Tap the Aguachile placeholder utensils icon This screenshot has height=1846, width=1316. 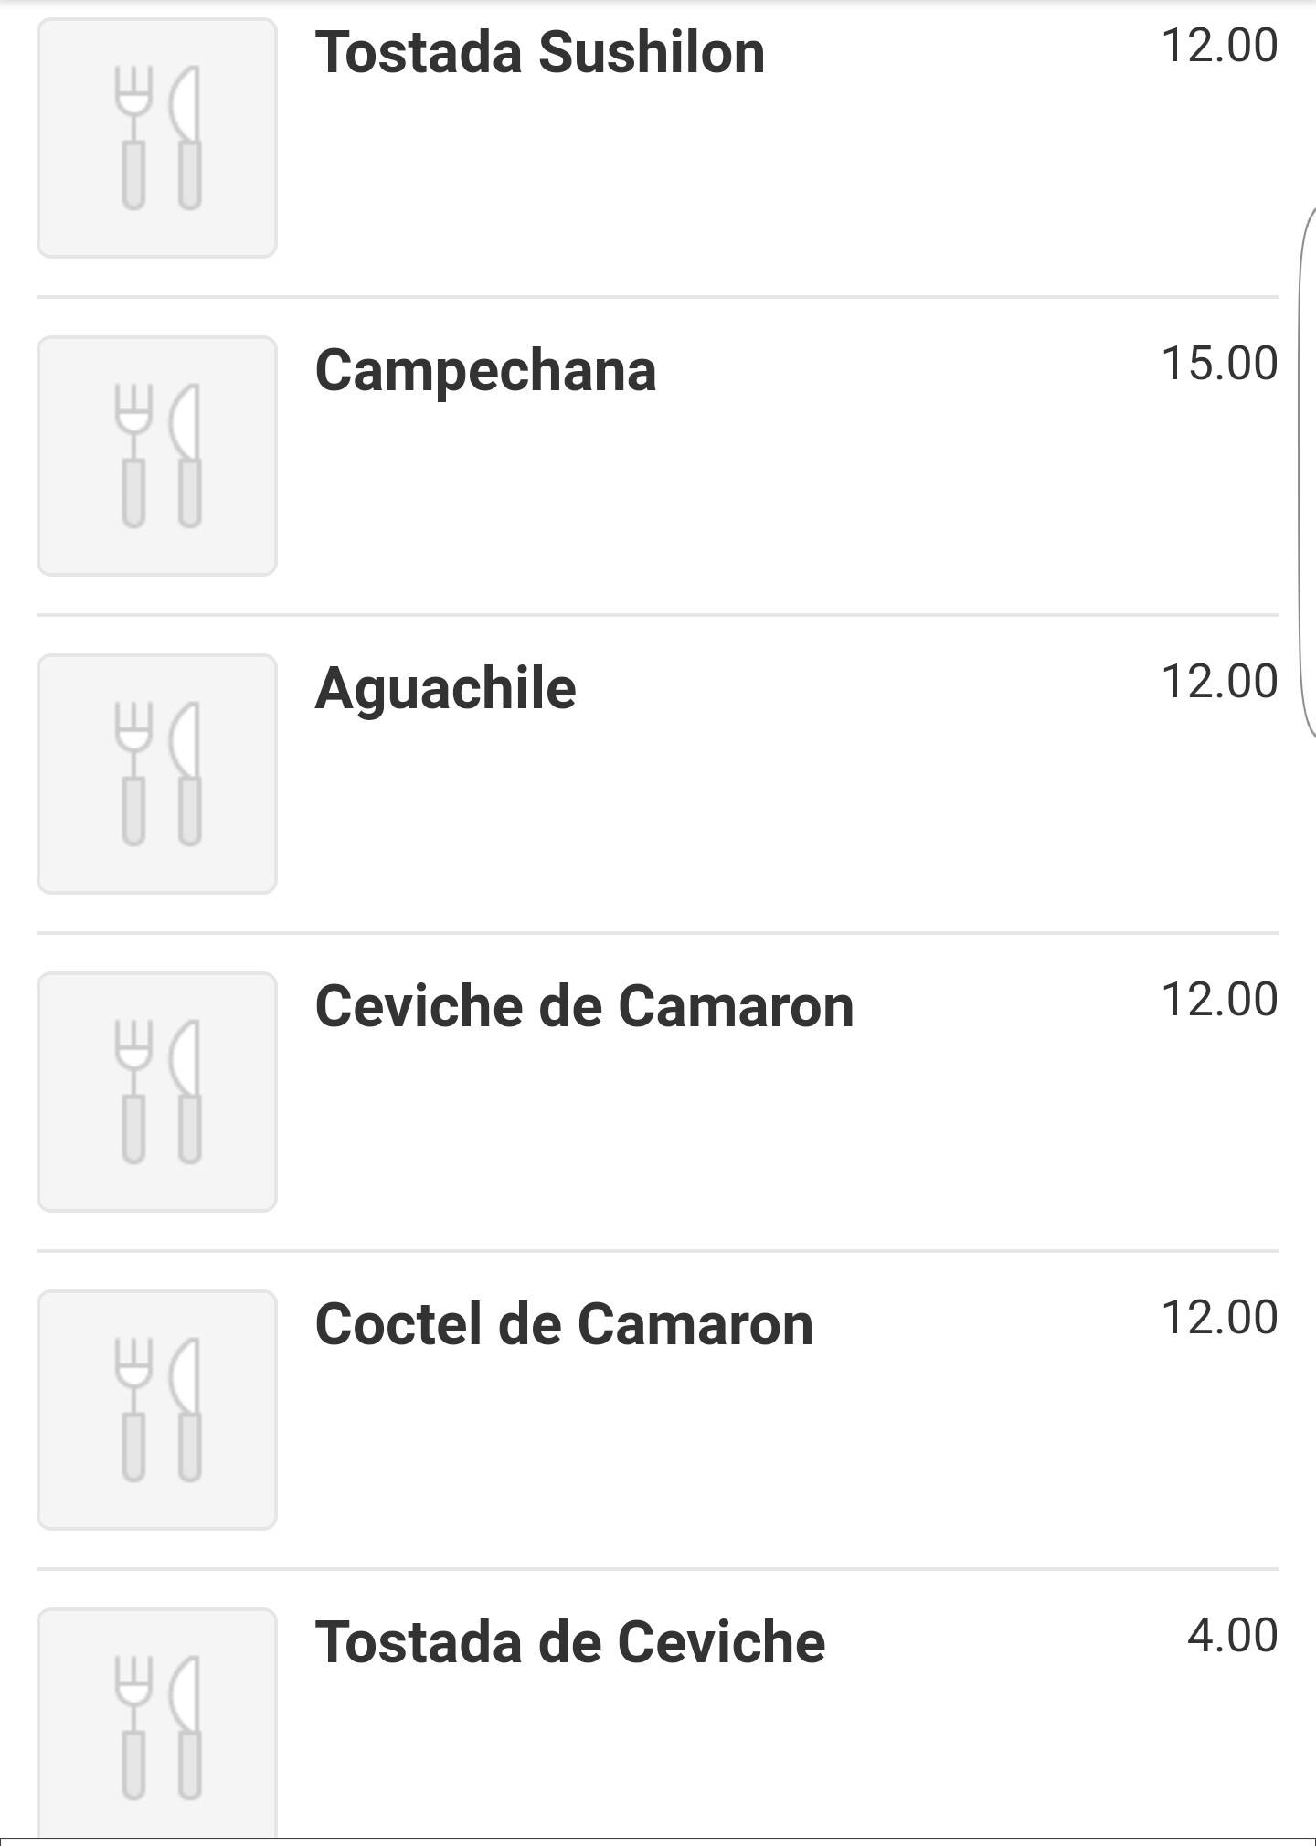coord(157,774)
